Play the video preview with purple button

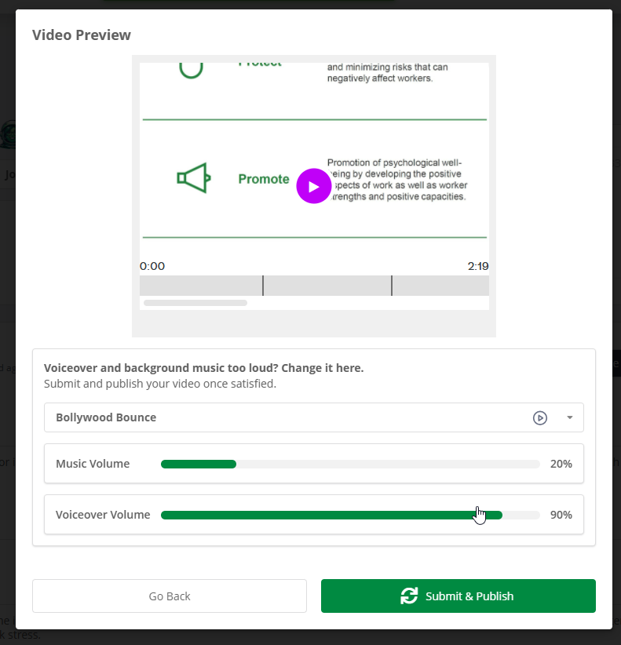coord(313,186)
